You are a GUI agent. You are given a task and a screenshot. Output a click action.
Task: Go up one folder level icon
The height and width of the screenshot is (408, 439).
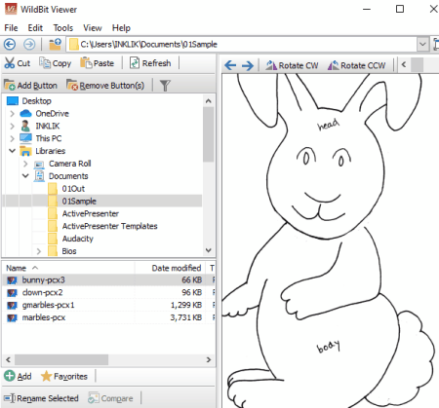tap(55, 44)
